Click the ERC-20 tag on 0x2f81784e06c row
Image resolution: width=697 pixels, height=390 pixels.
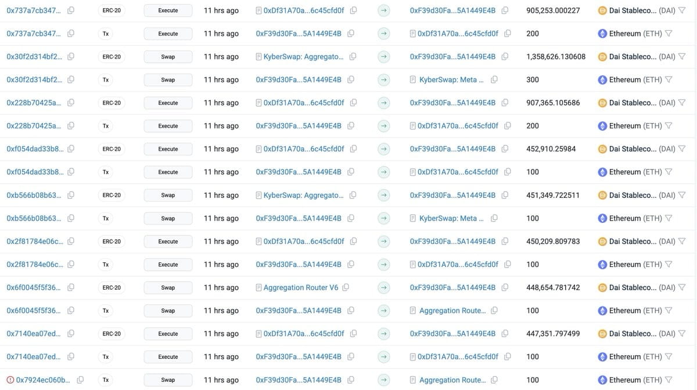click(x=112, y=241)
